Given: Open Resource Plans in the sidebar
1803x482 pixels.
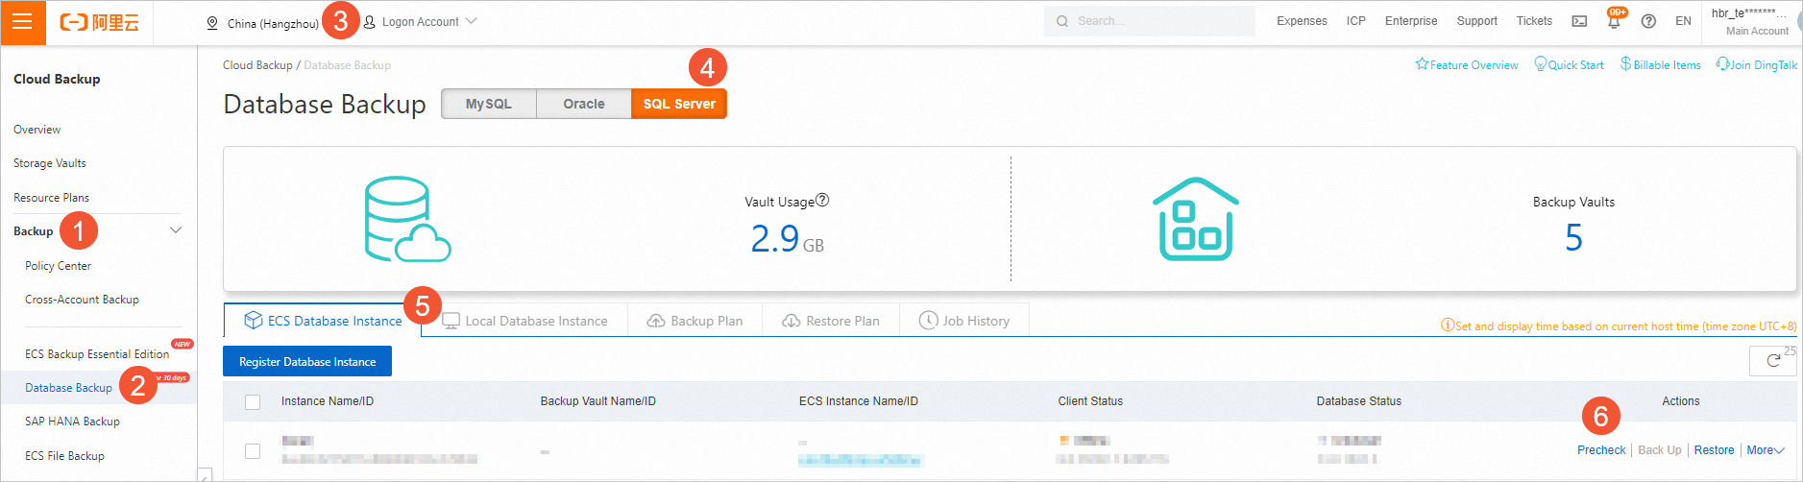Looking at the screenshot, I should click(x=51, y=198).
